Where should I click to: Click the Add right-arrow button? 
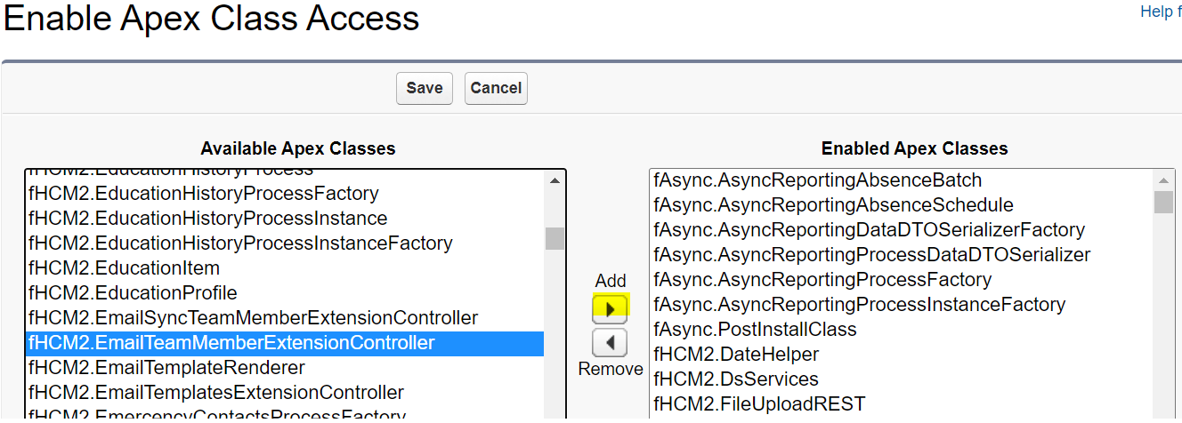610,308
